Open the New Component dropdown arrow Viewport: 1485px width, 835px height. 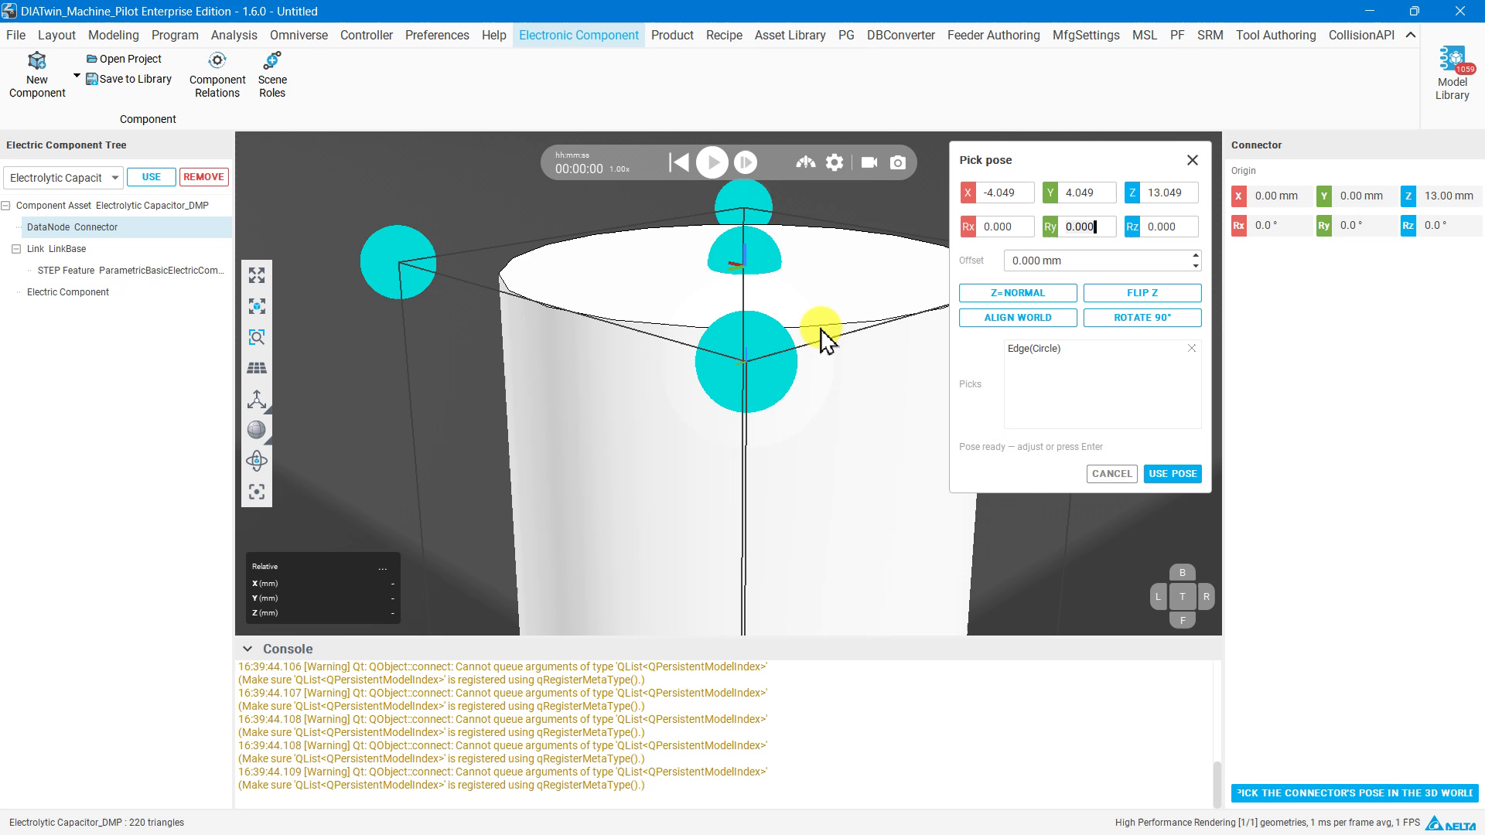click(77, 76)
